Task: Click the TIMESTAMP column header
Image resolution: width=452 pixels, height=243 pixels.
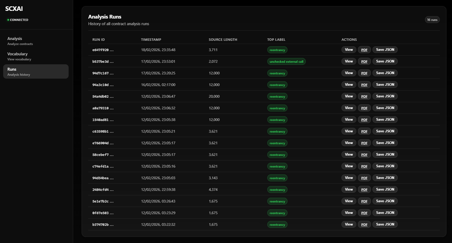Action: pyautogui.click(x=151, y=39)
